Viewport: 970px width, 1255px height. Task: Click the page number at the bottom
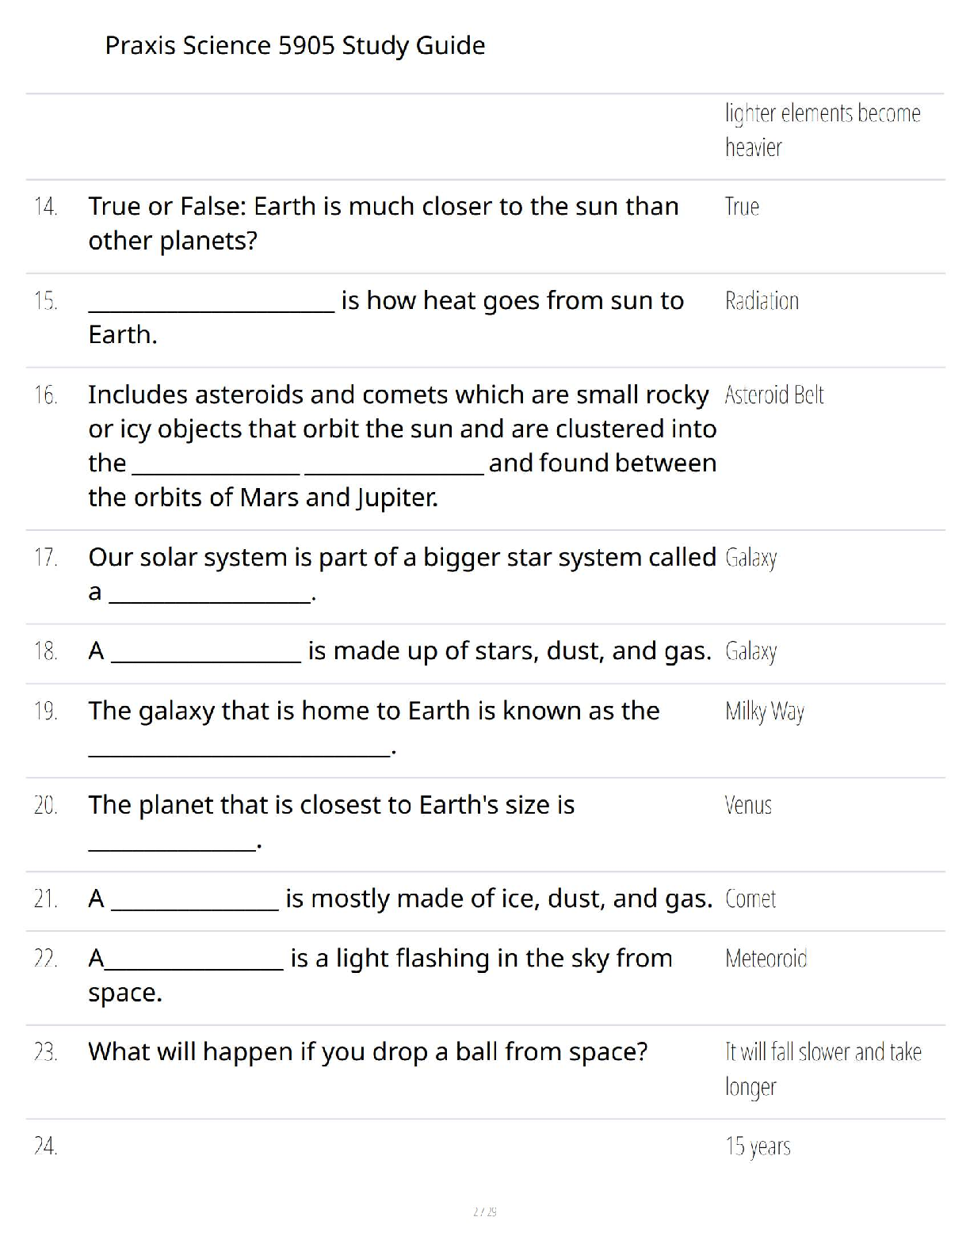point(484,1211)
